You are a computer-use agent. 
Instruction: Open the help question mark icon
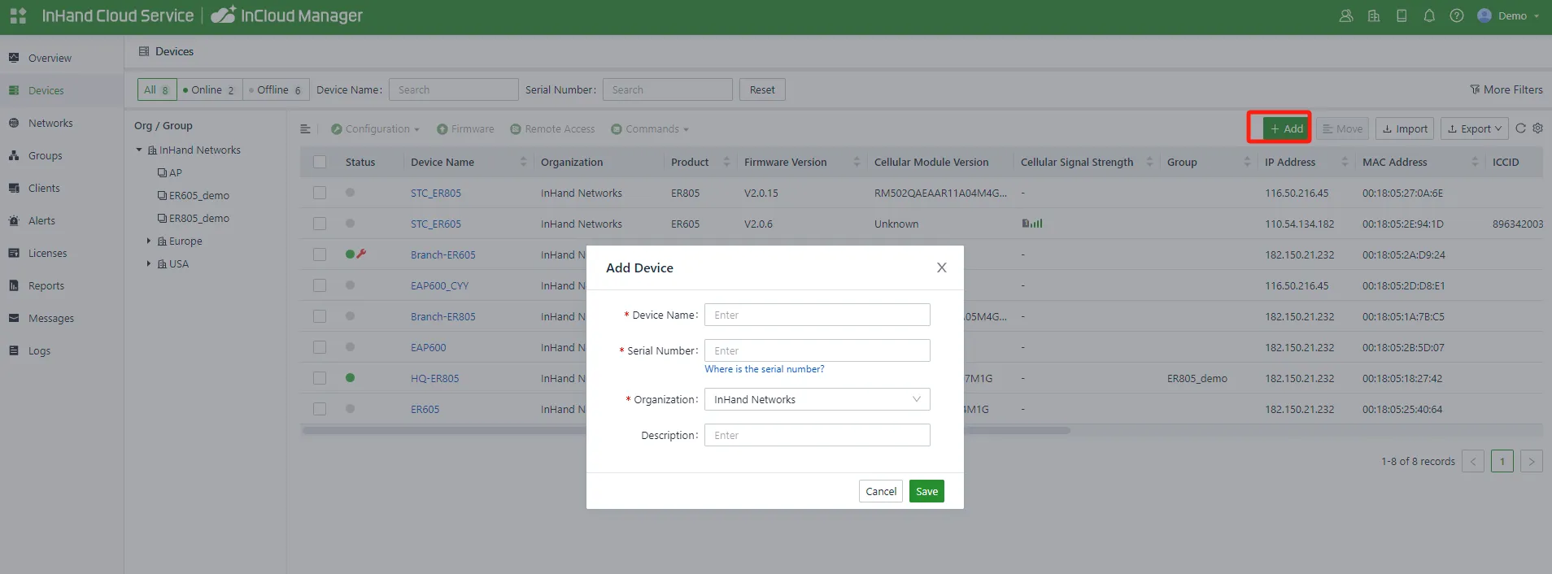point(1457,15)
